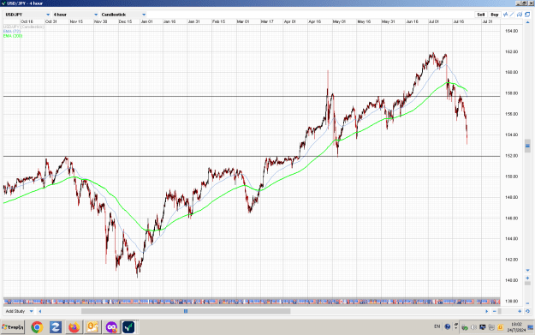The image size is (535, 335).
Task: Click the trading platform taskbar icon
Action: (x=128, y=327)
